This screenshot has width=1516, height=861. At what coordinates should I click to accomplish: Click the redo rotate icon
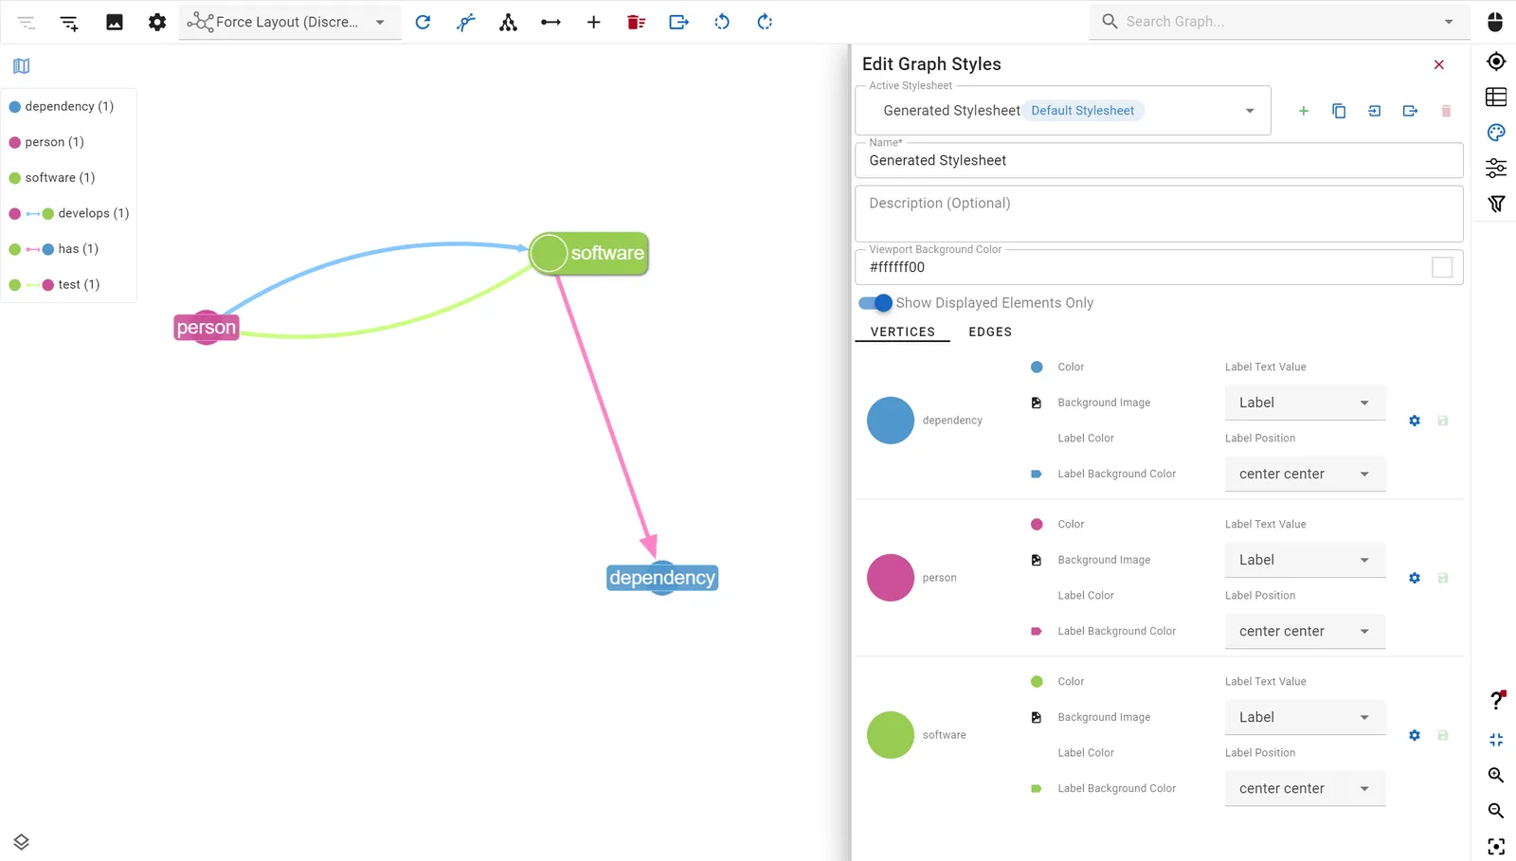tap(765, 22)
